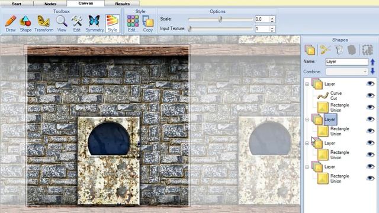Select the Curve Cut tree item text

[x=336, y=96]
